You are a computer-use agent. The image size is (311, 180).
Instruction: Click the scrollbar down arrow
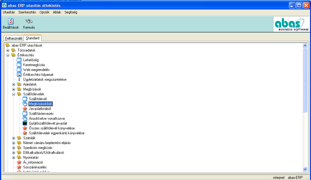coord(305,169)
